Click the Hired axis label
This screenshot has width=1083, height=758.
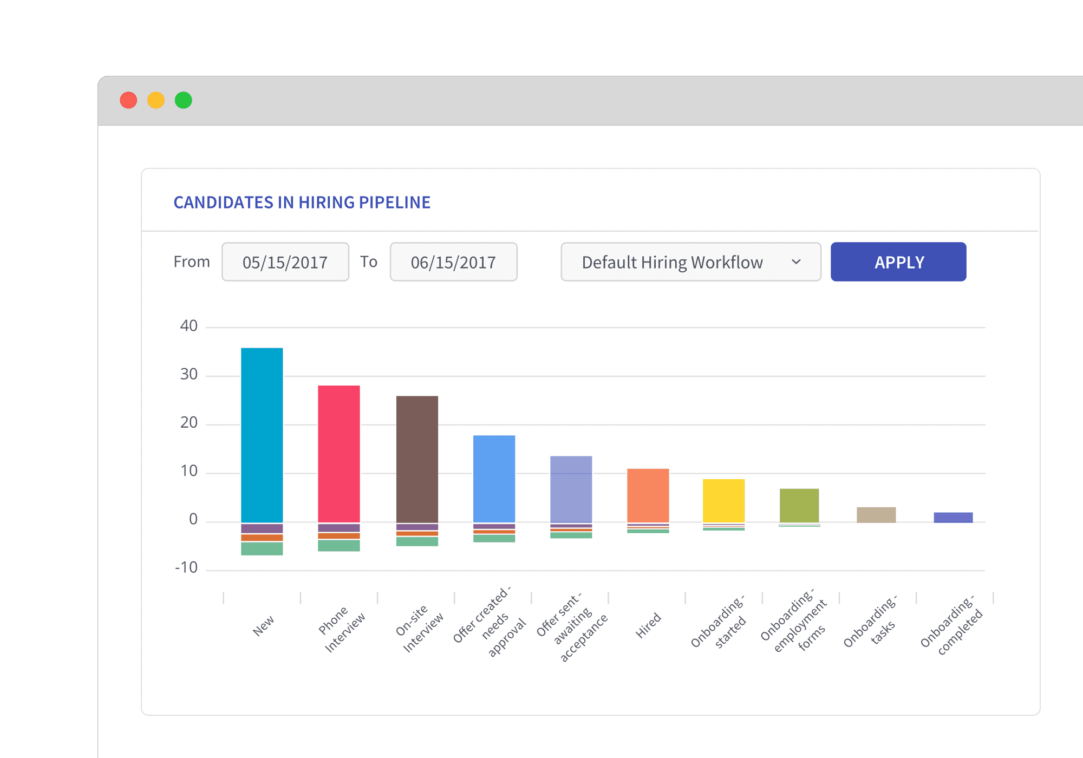(650, 623)
